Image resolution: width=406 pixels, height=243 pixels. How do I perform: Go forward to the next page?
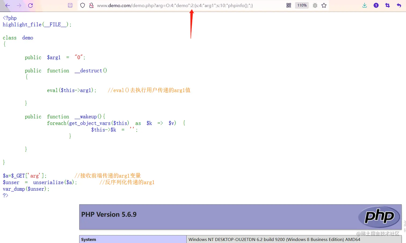point(19,5)
